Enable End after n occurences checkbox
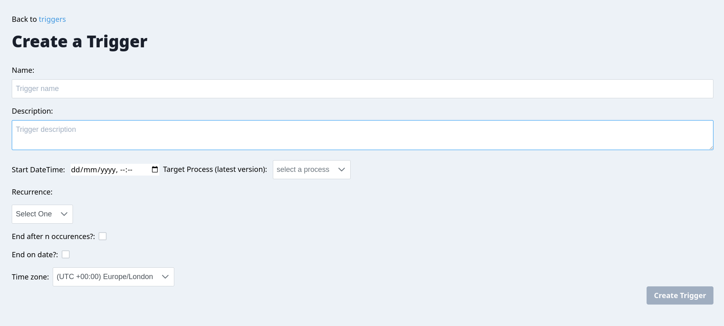Viewport: 724px width, 326px height. (x=103, y=236)
